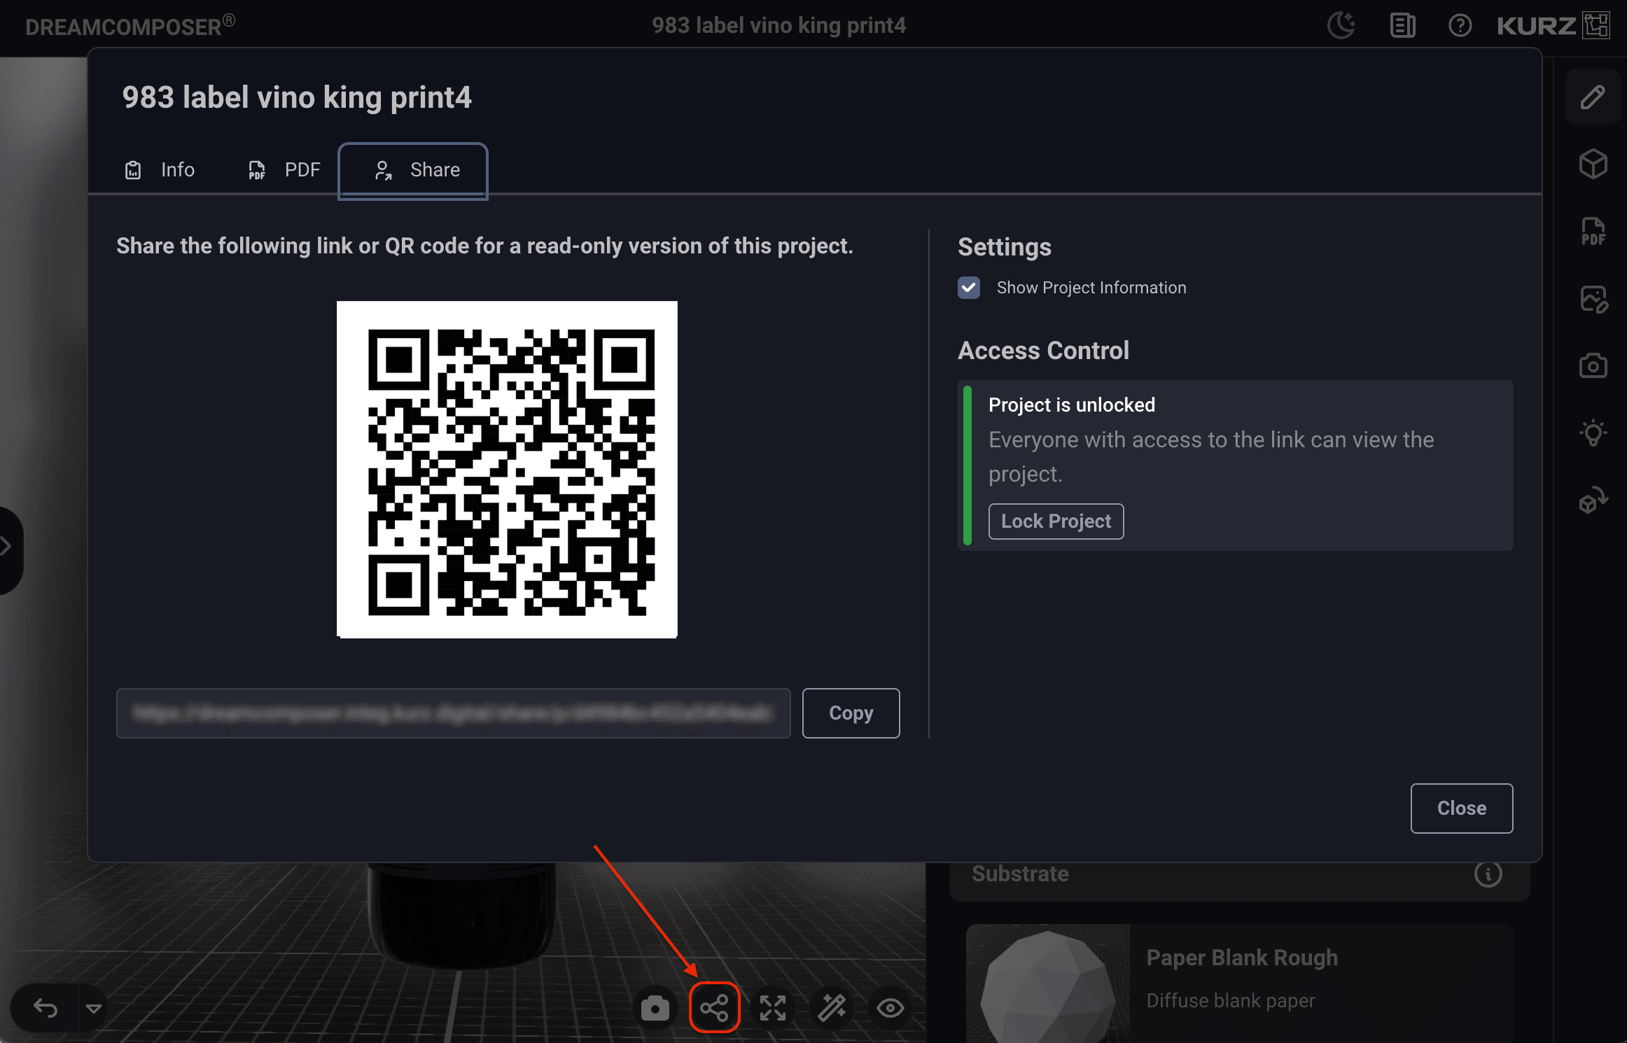Open the image edit sidebar icon
The height and width of the screenshot is (1043, 1627).
pyautogui.click(x=1593, y=300)
